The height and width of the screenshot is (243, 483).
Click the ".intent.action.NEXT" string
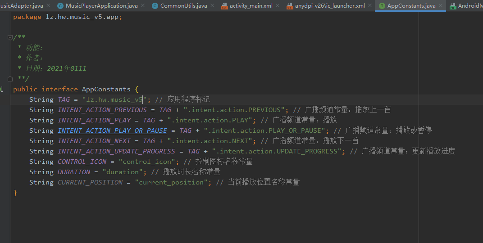(x=210, y=141)
